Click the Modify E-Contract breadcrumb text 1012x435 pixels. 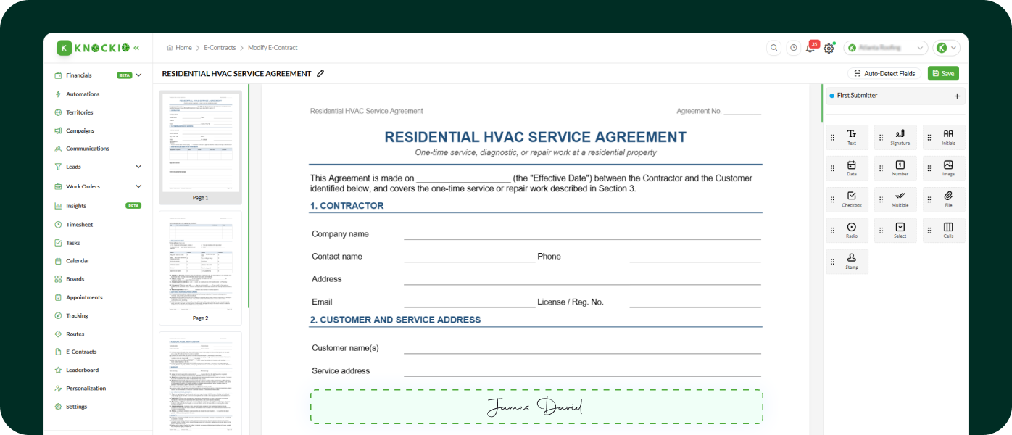[273, 48]
